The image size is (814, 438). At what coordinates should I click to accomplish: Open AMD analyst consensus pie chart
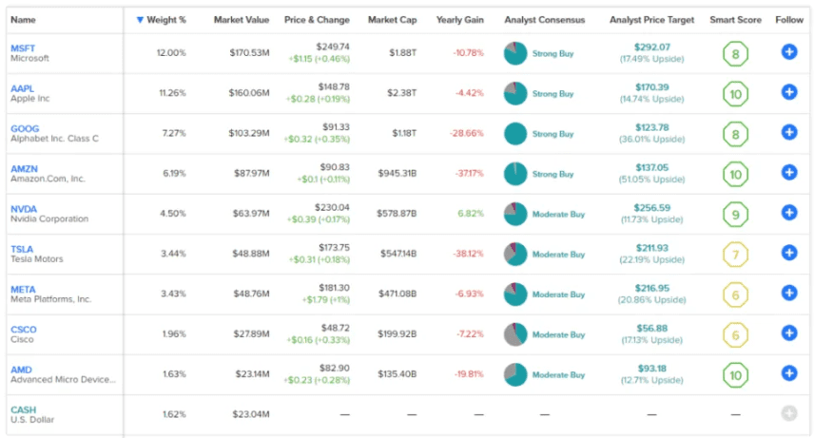pyautogui.click(x=515, y=374)
